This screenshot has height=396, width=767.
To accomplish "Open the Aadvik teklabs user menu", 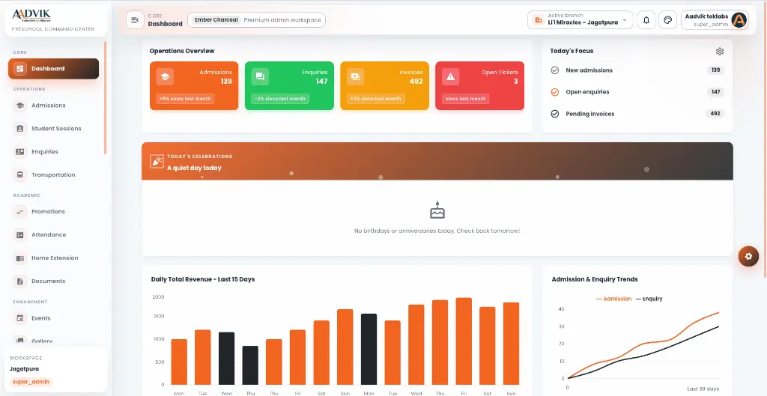I will click(x=715, y=20).
